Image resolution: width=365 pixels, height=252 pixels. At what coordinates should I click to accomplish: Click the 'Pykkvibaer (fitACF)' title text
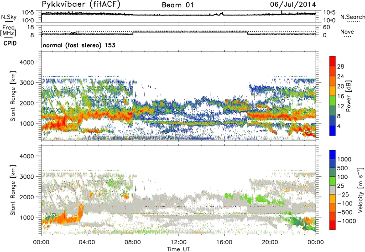tap(81, 4)
